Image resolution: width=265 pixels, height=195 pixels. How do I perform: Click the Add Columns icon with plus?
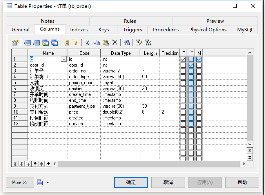tap(45, 43)
